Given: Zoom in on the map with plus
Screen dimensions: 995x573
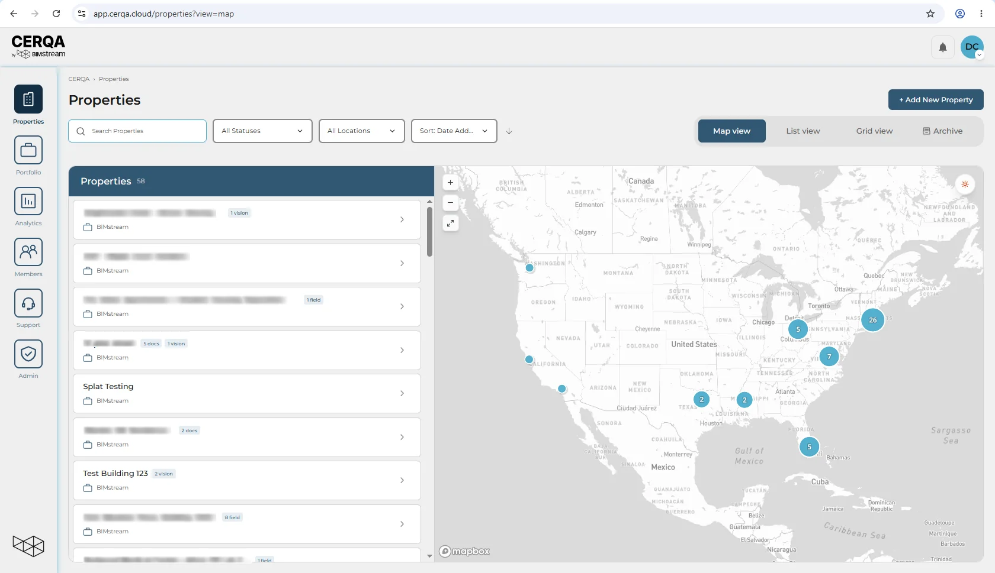Looking at the screenshot, I should pos(450,183).
